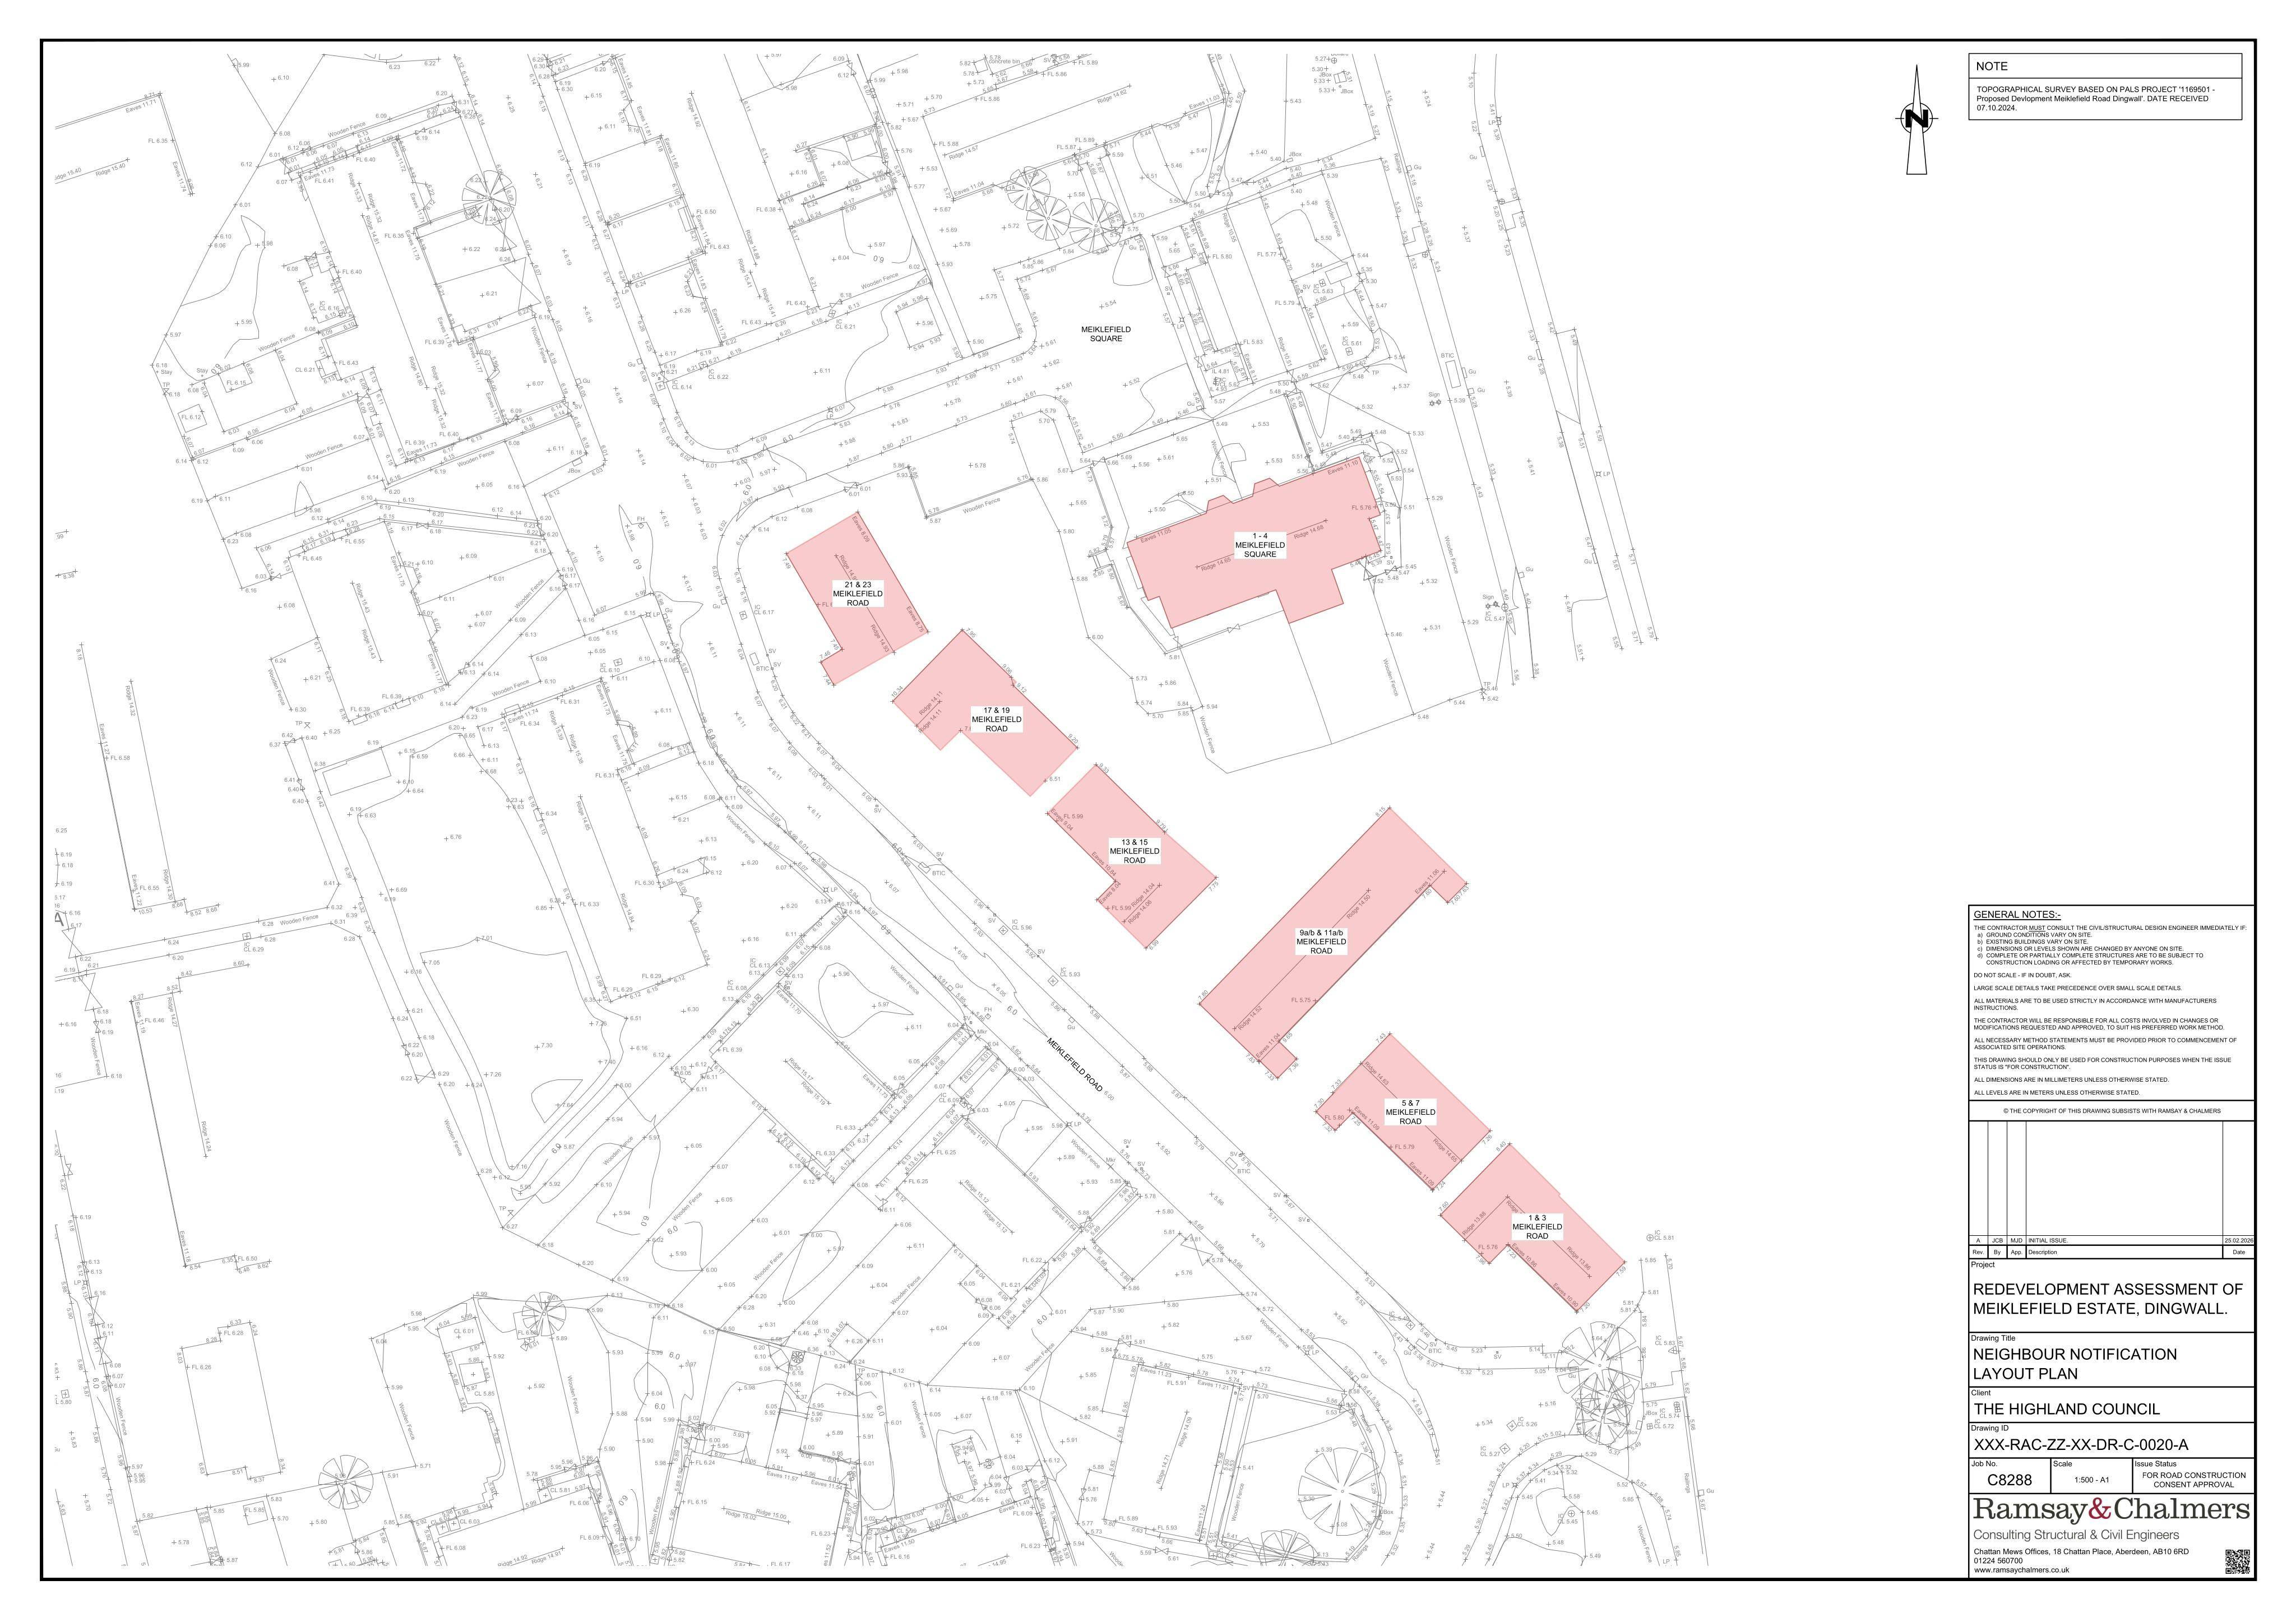The image size is (2296, 1622).
Task: Click the Ramsay & Chalmers logo
Action: [x=2111, y=1510]
